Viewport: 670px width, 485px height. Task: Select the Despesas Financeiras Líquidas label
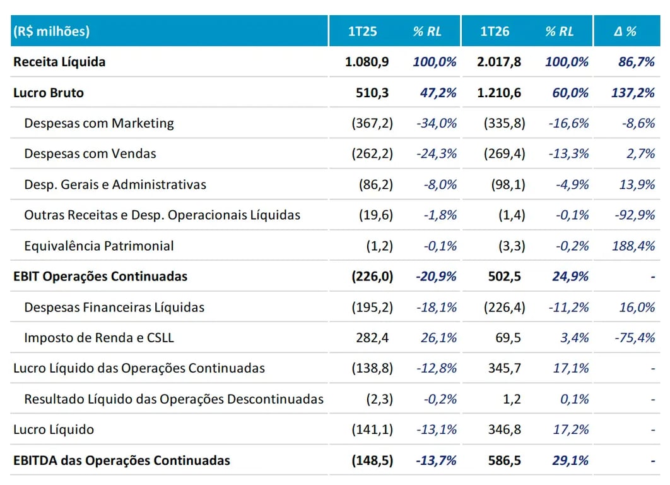[x=114, y=307]
